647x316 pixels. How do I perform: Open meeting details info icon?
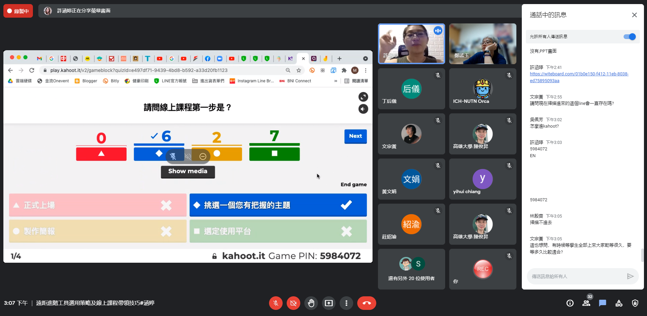point(570,303)
